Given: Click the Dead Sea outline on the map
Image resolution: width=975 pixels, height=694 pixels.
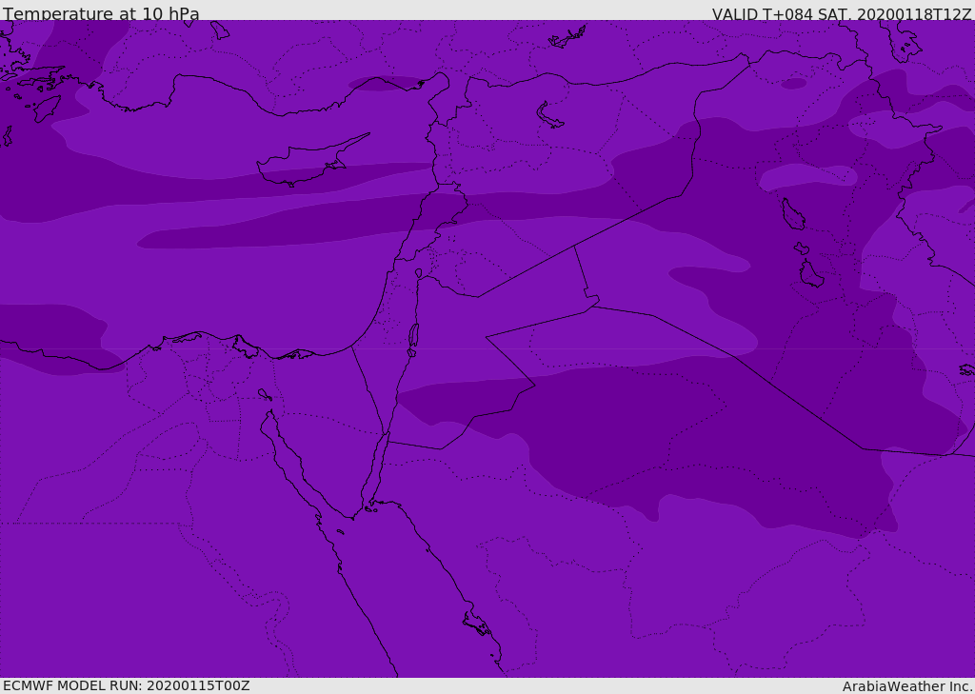Looking at the screenshot, I should [x=413, y=336].
